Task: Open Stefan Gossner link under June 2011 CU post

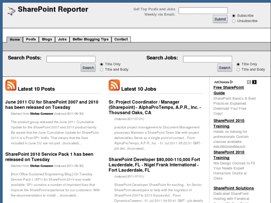Action: pos(42,114)
